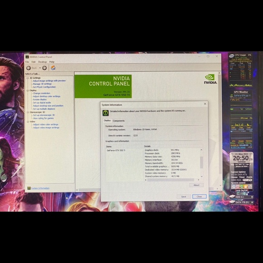Open Adjust video image settings
The height and width of the screenshot is (263, 263).
click(x=46, y=127)
